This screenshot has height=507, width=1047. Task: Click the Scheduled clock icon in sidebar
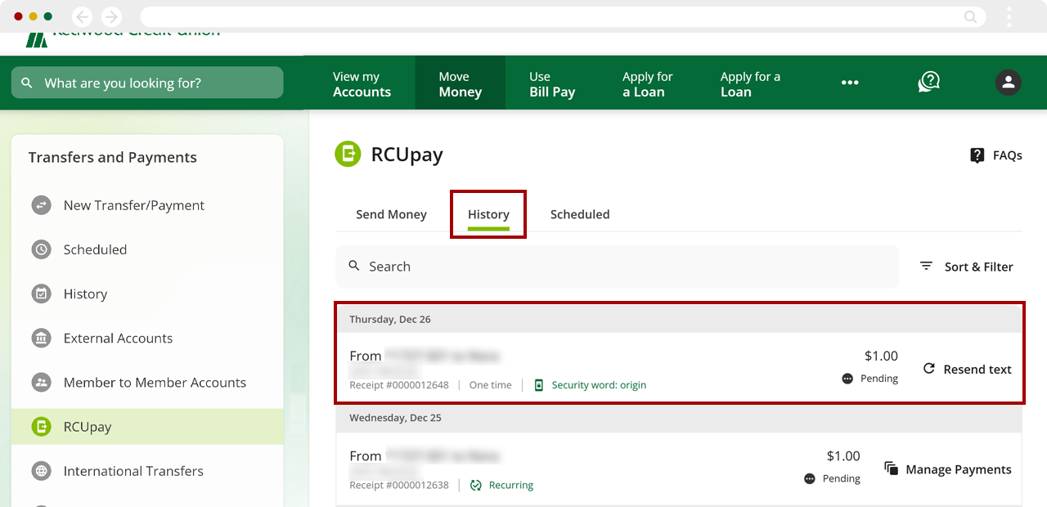(42, 249)
